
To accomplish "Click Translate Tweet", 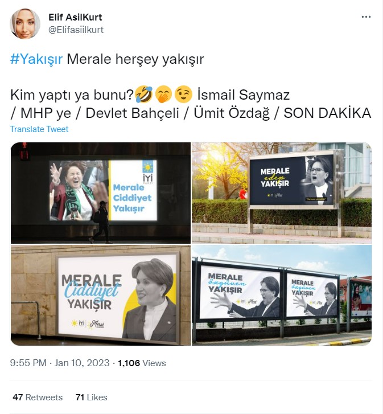I will click(x=39, y=129).
